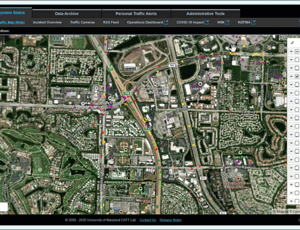Open the RSS Feed page
Viewport: 300px width, 230px height.
(x=111, y=22)
